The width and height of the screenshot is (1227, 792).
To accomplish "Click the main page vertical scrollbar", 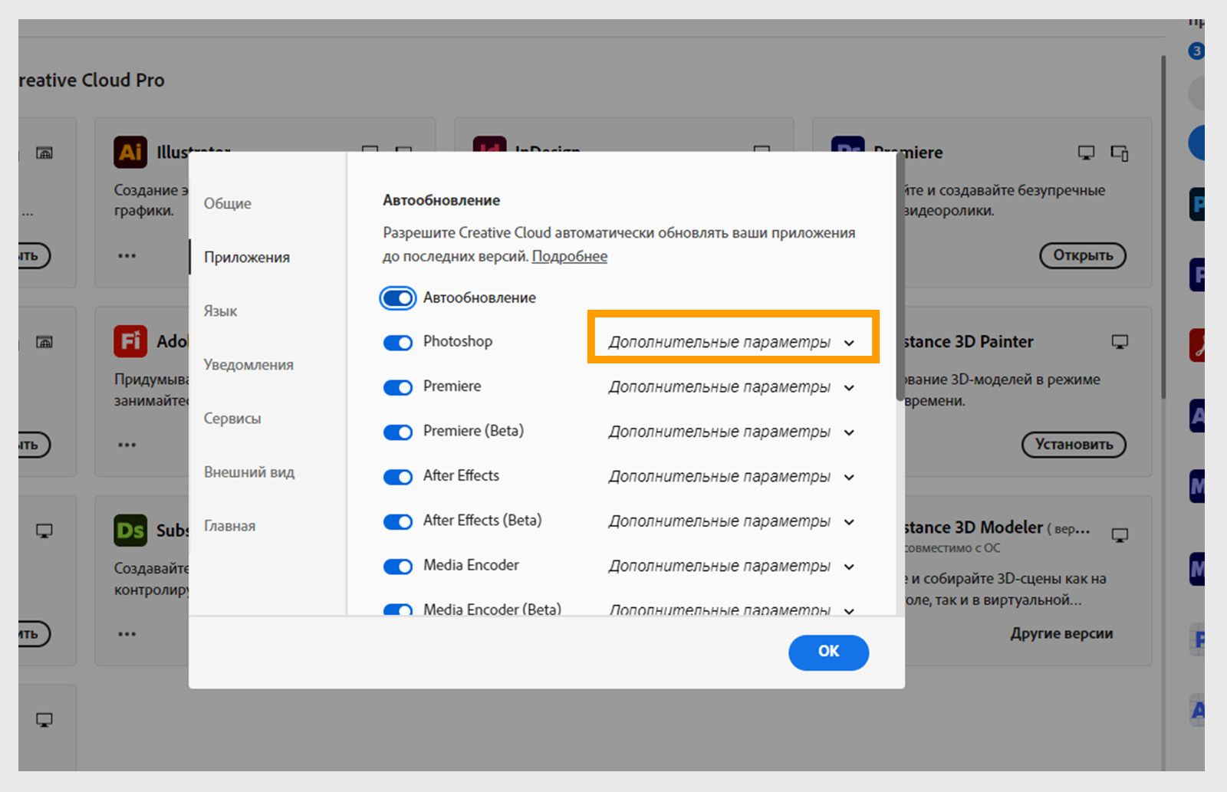I will (1164, 226).
